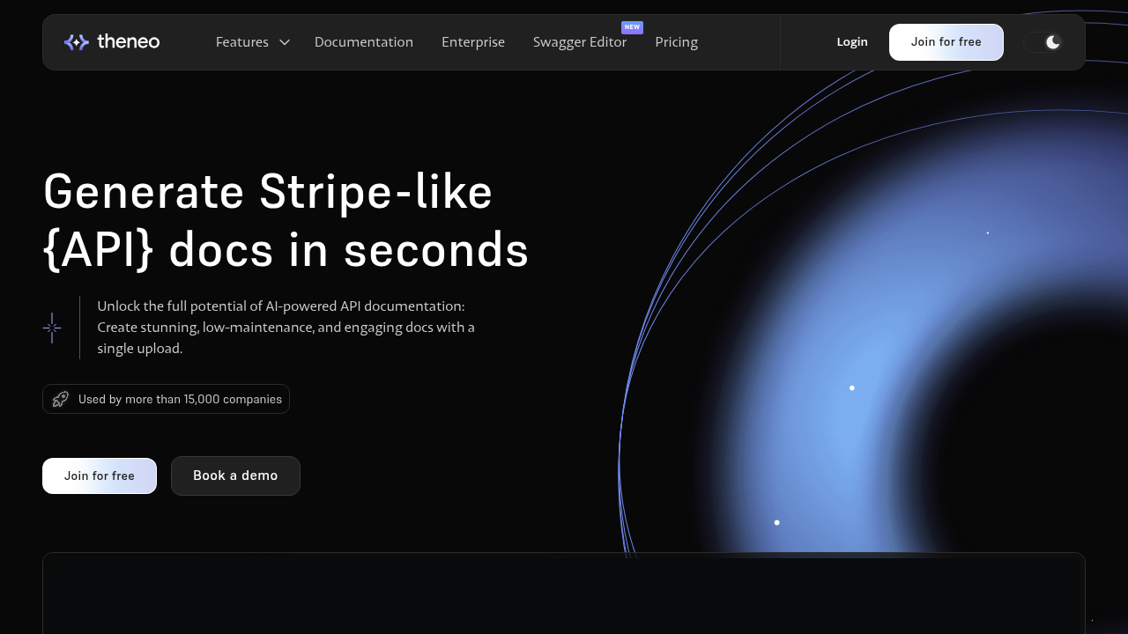Open the Documentation menu item
Viewport: 1128px width, 634px height.
(364, 42)
